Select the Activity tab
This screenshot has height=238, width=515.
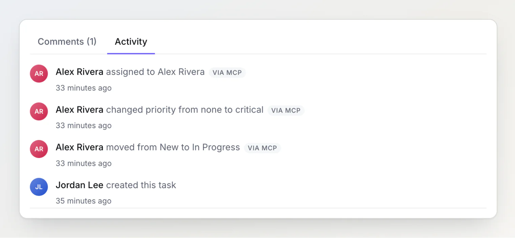coord(131,42)
